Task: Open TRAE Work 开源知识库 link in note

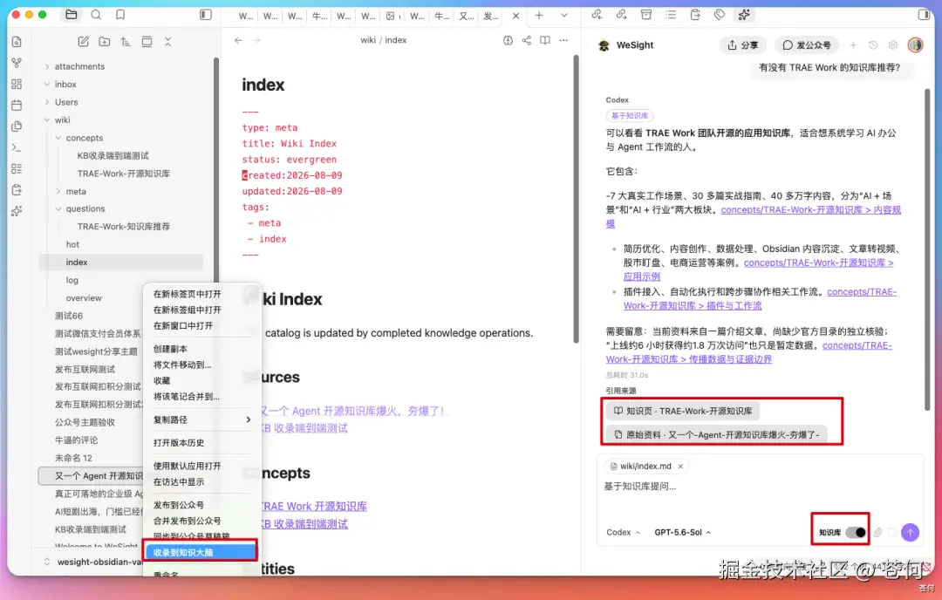Action: (314, 507)
